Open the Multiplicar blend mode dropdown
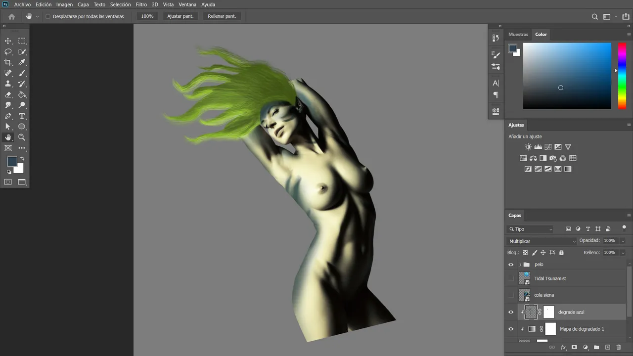This screenshot has height=356, width=633. tap(542, 241)
